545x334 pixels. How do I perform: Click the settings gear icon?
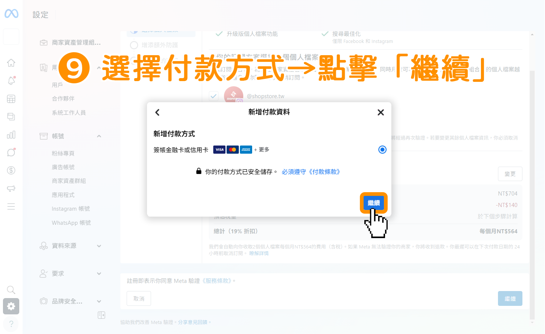[11, 306]
